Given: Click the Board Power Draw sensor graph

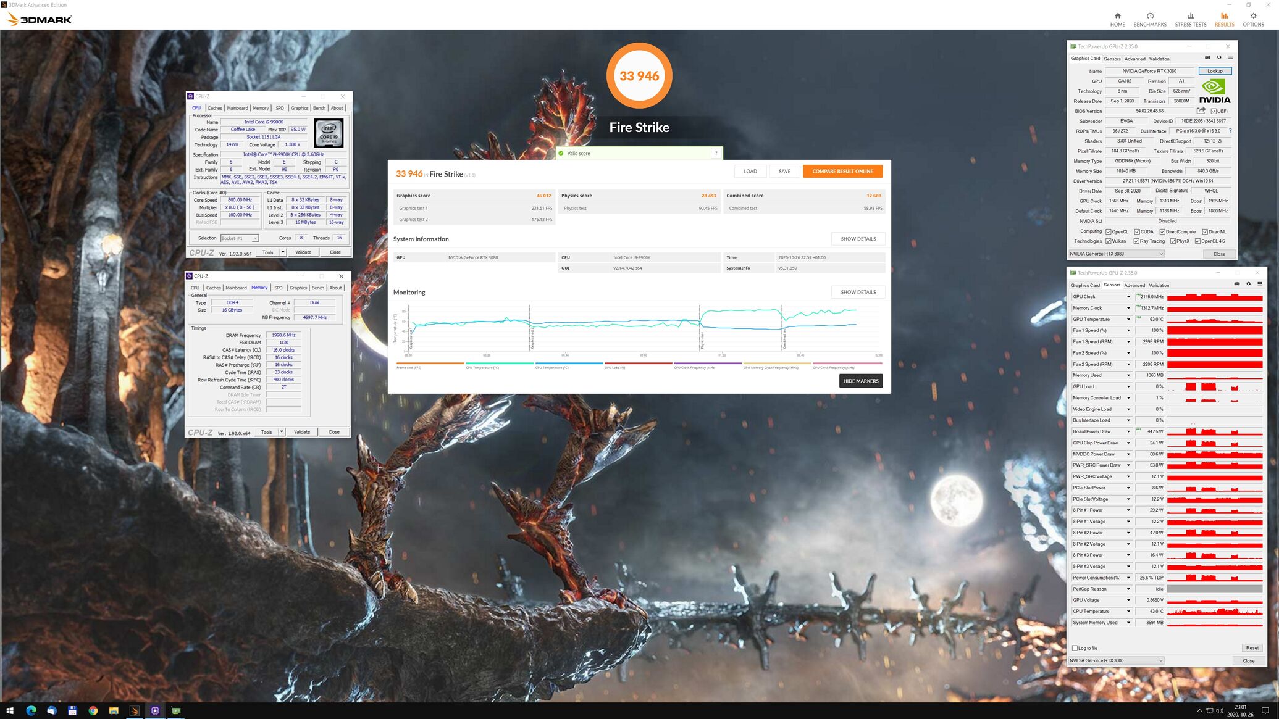Looking at the screenshot, I should coord(1214,432).
